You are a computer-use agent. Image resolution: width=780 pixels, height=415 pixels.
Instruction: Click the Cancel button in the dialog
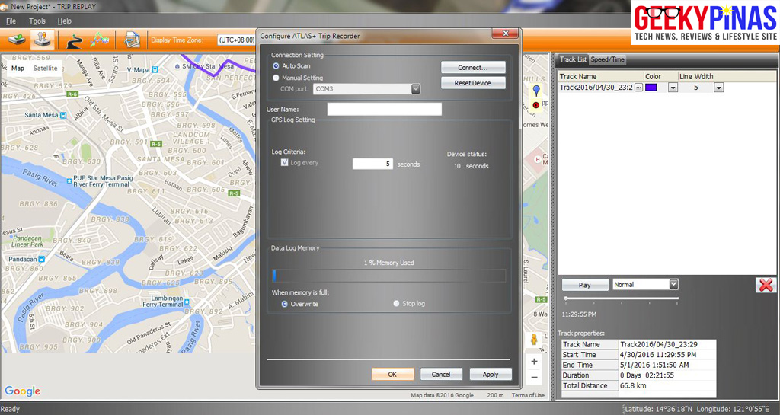pyautogui.click(x=441, y=374)
